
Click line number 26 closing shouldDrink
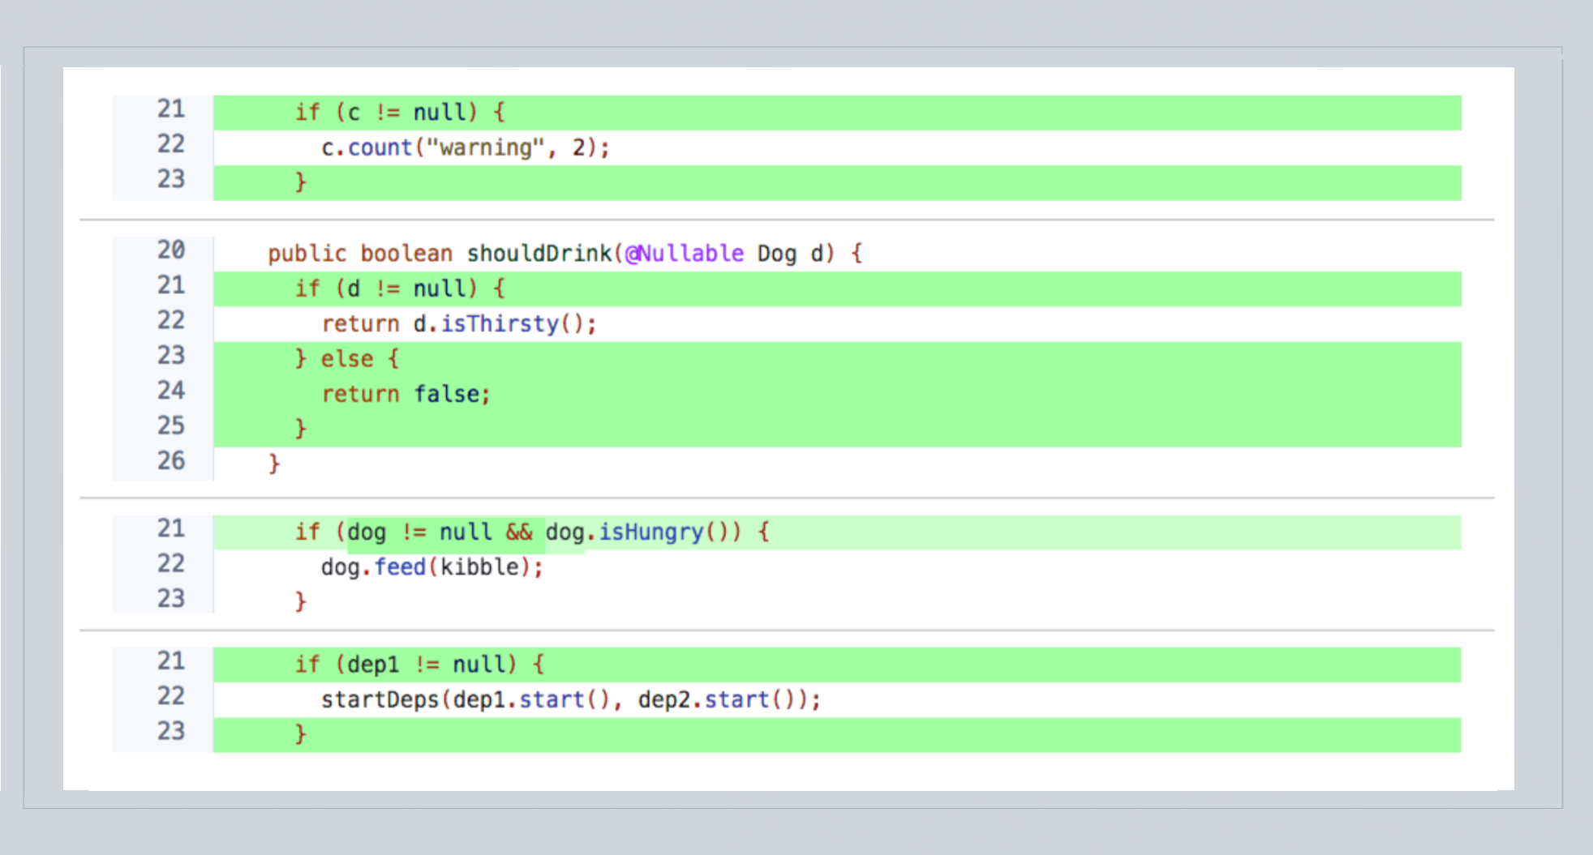tap(170, 460)
